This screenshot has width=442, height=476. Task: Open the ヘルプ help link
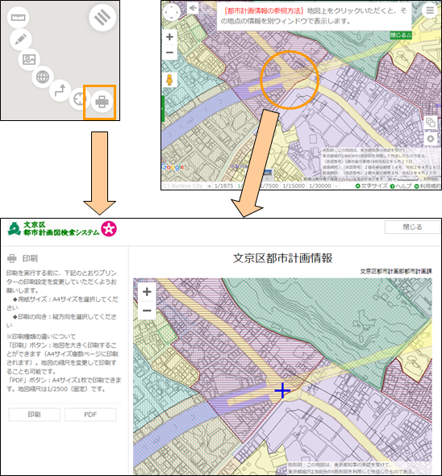pyautogui.click(x=401, y=186)
